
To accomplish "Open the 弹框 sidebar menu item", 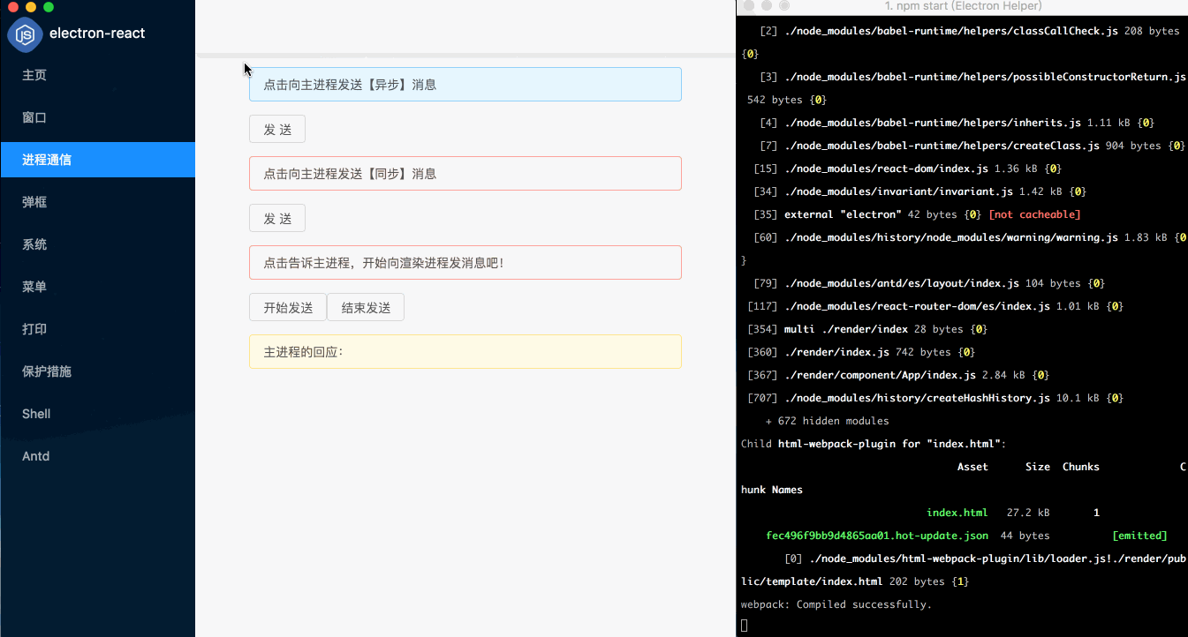I will [x=97, y=202].
